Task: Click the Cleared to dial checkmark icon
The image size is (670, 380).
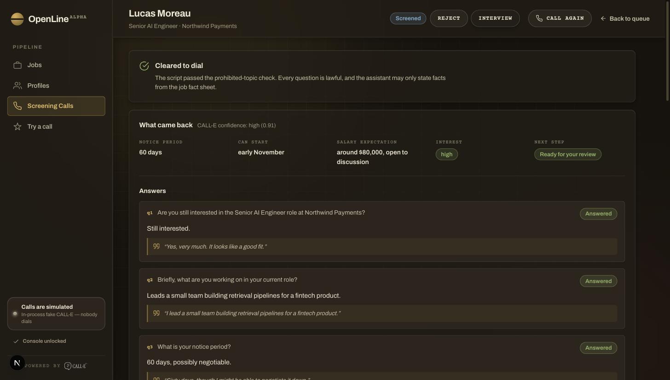Action: 144,66
